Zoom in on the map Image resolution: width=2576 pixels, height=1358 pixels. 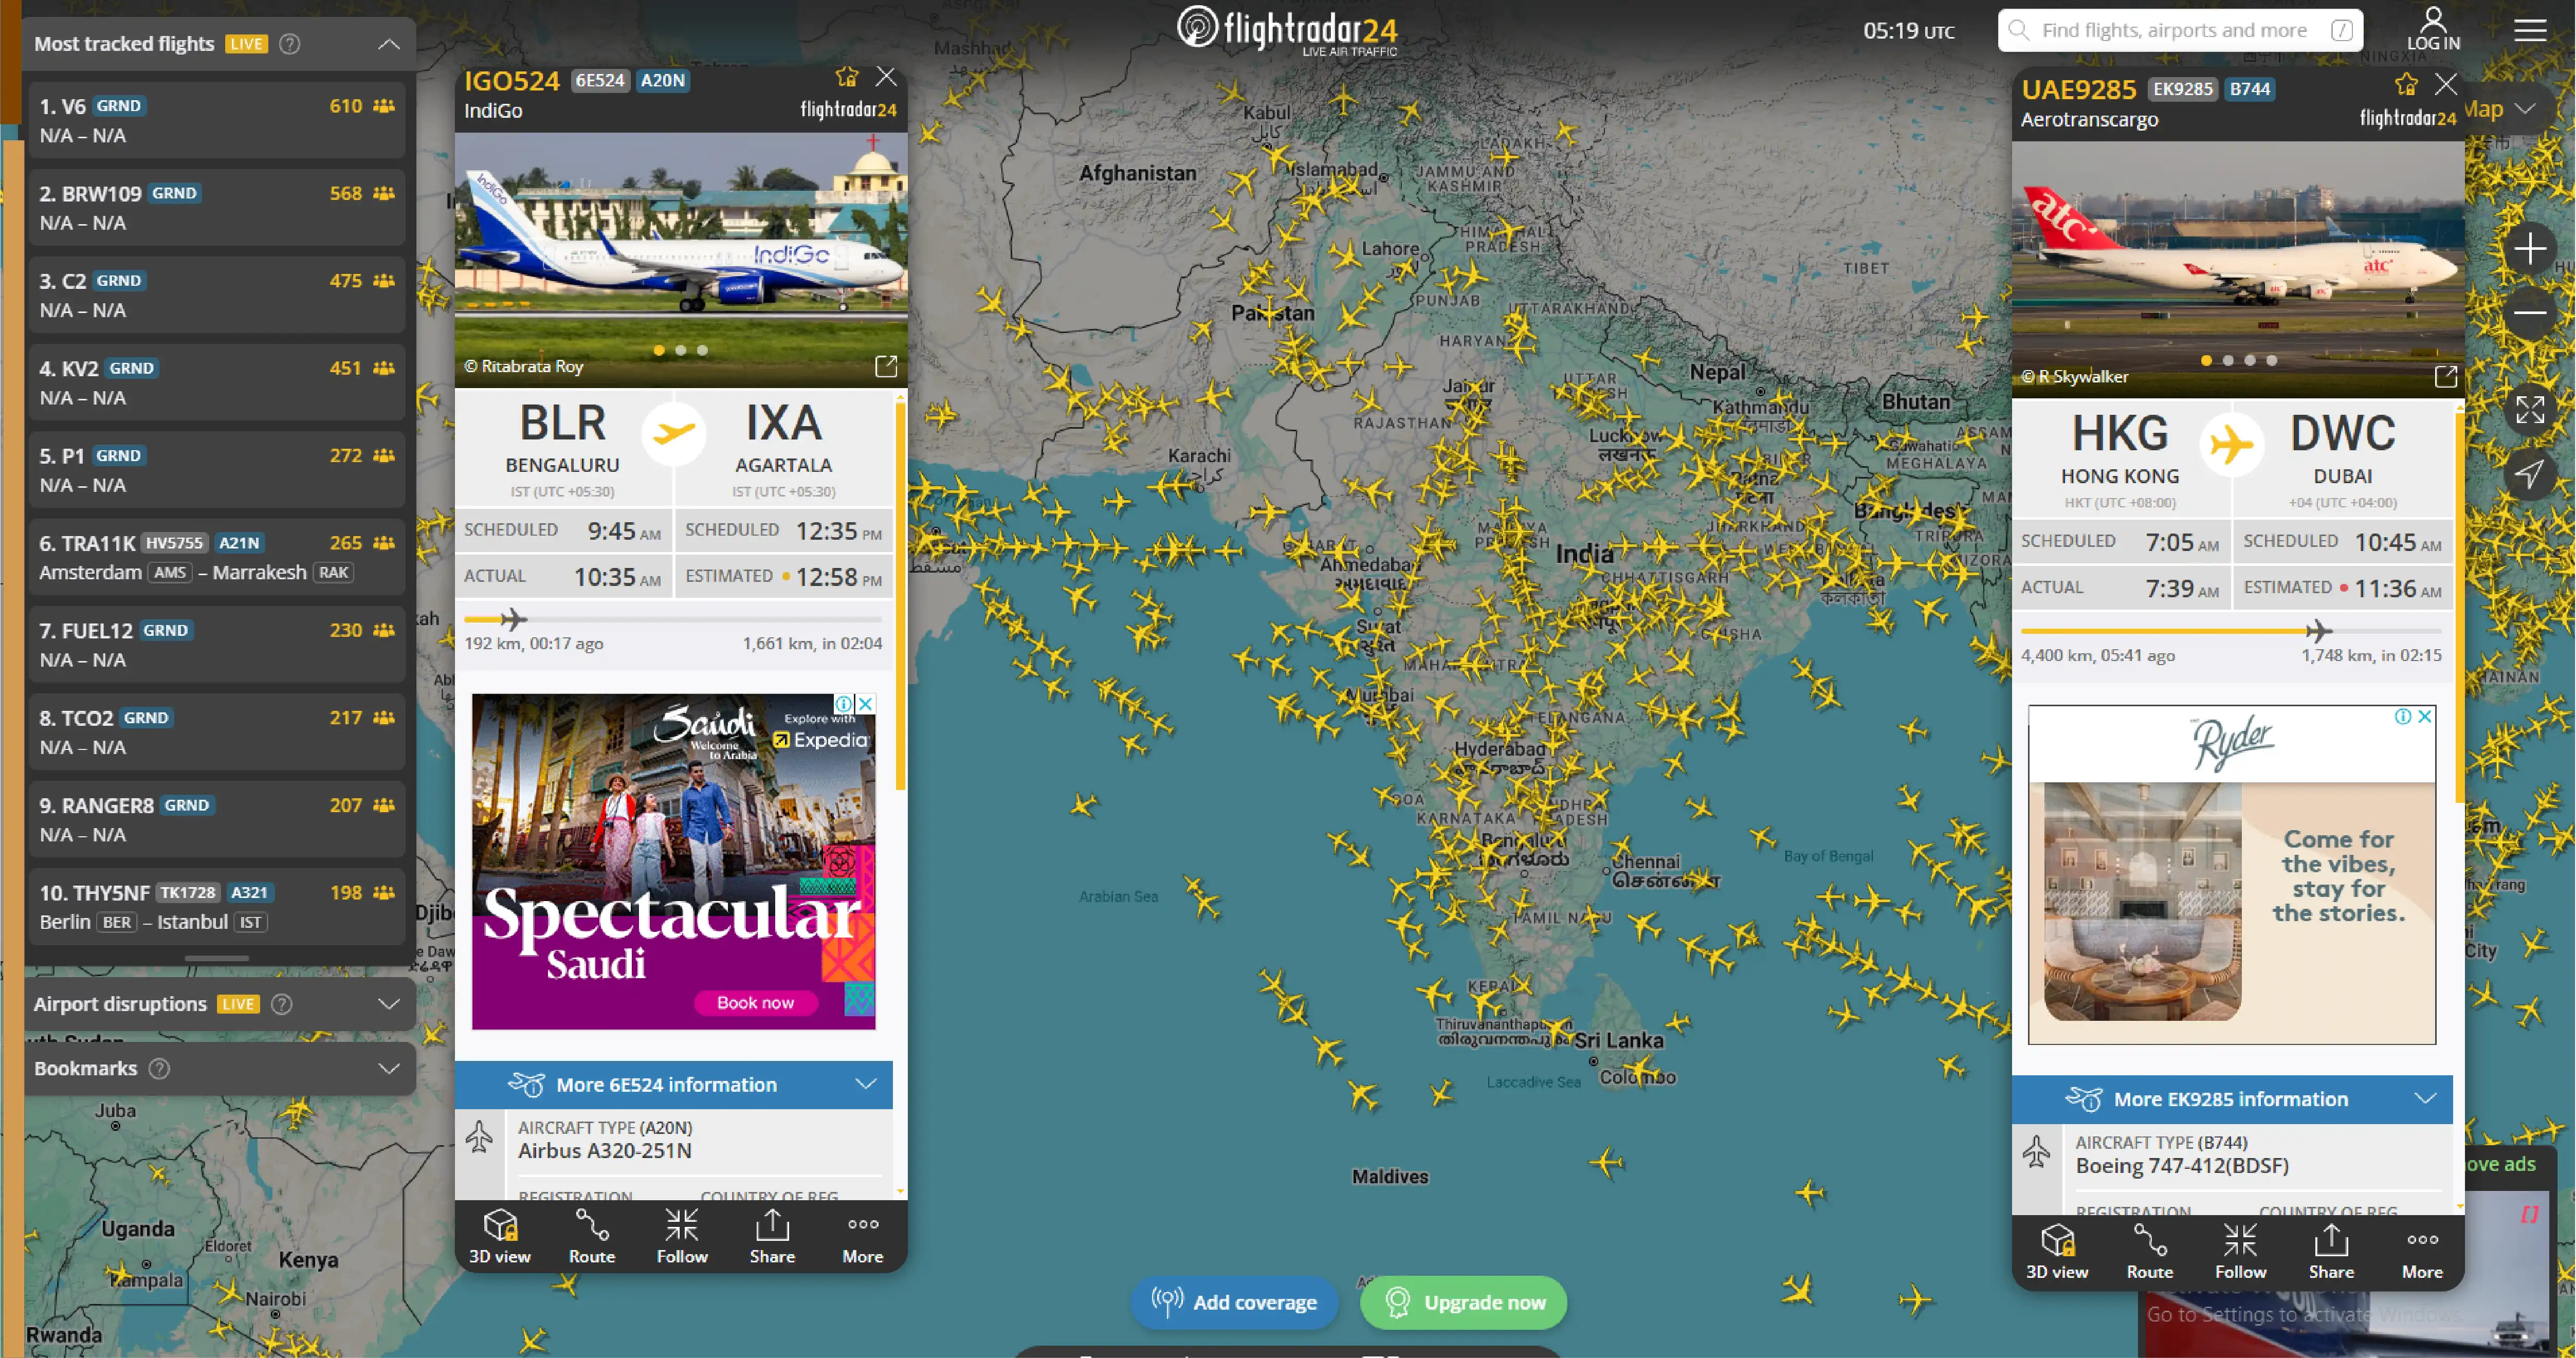tap(2529, 248)
